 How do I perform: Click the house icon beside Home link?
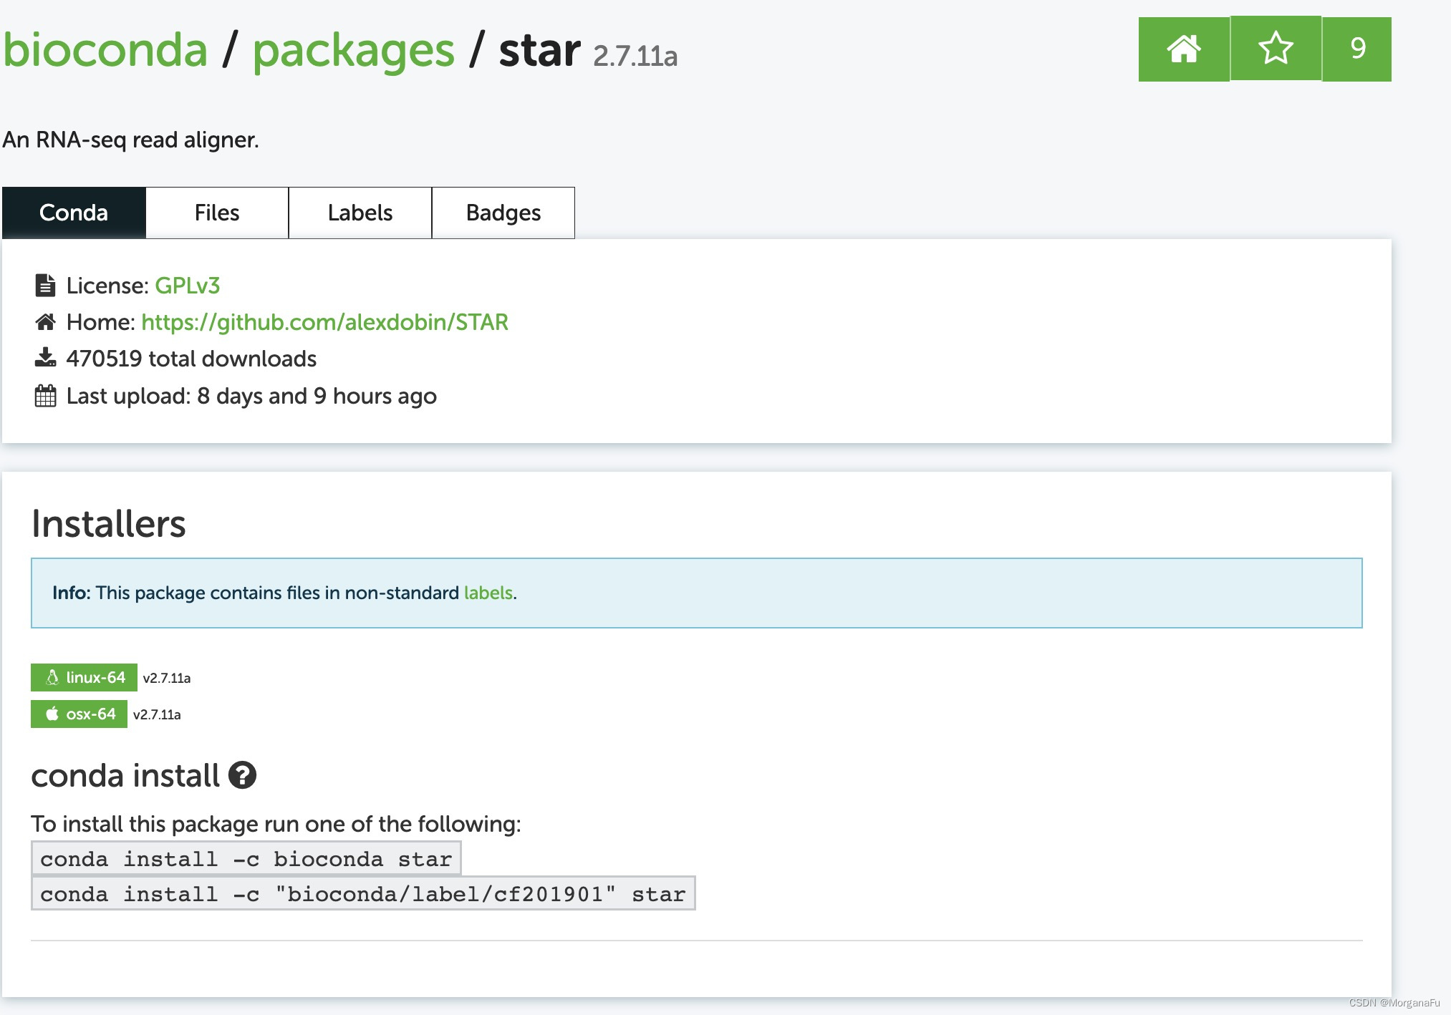click(x=45, y=322)
